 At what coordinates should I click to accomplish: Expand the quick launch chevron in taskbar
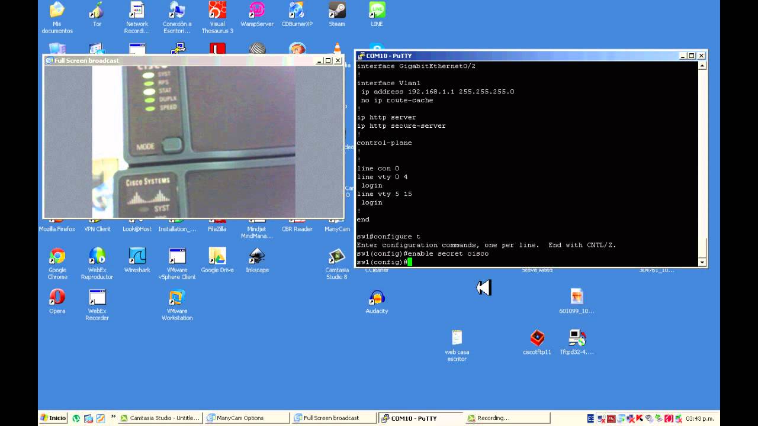[x=113, y=417]
